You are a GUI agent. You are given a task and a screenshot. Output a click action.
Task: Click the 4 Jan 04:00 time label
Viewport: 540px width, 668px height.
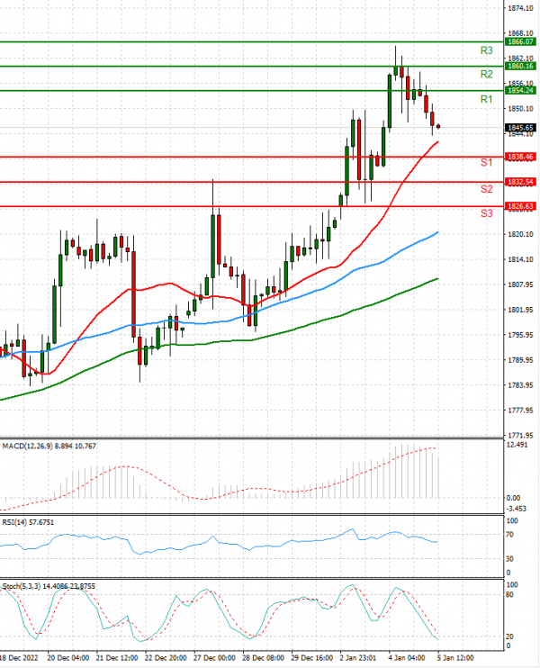(x=406, y=658)
